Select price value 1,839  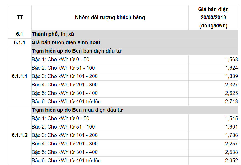(231, 76)
